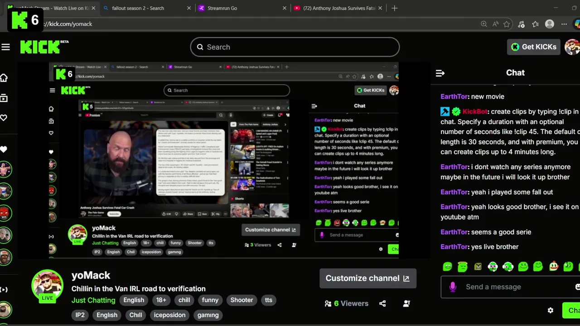Click follow user icon beside share
The image size is (580, 326).
tap(406, 303)
